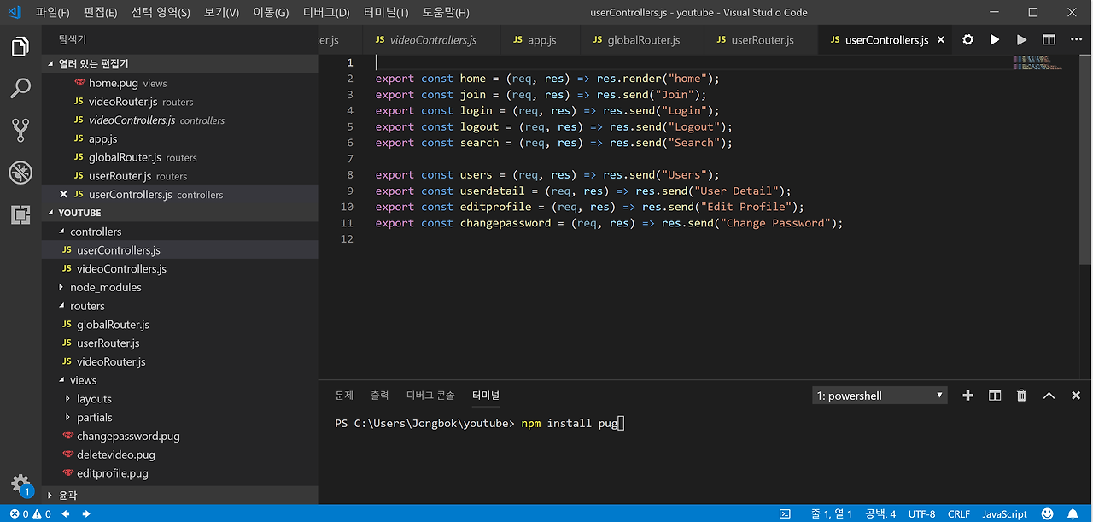Open the Debug view in the activity bar
Screen dimensions: 1093x522
click(x=20, y=173)
